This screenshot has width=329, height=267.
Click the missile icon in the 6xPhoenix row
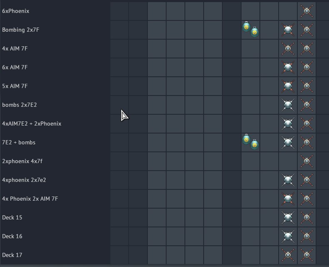307,11
